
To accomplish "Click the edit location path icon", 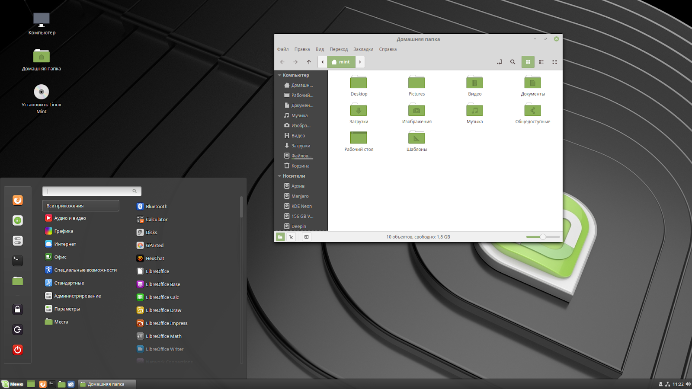I will tap(499, 62).
